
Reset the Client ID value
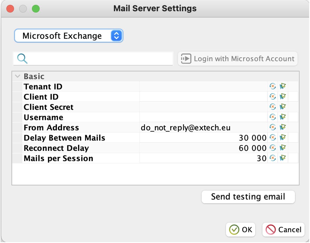[x=273, y=97]
